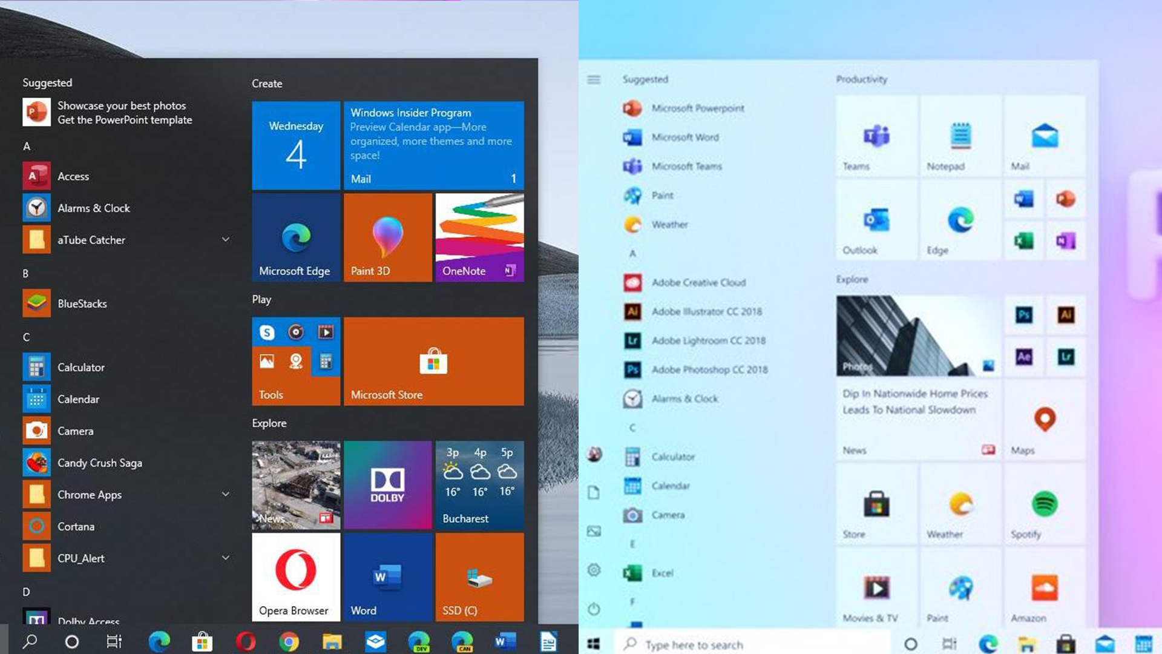Expand the CPU_Alert folder chevron
Screen dimensions: 1162x654
(x=225, y=558)
